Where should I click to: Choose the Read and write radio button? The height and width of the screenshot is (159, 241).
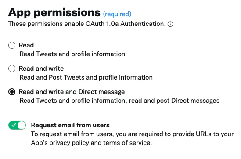[12, 69]
